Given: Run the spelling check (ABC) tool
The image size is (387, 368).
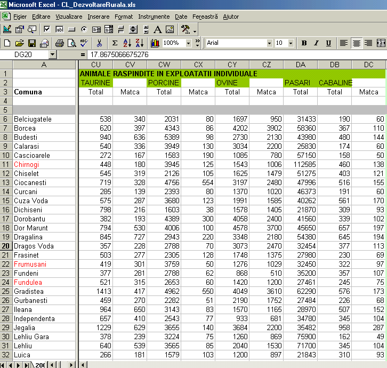Looking at the screenshot, I should click(x=84, y=43).
